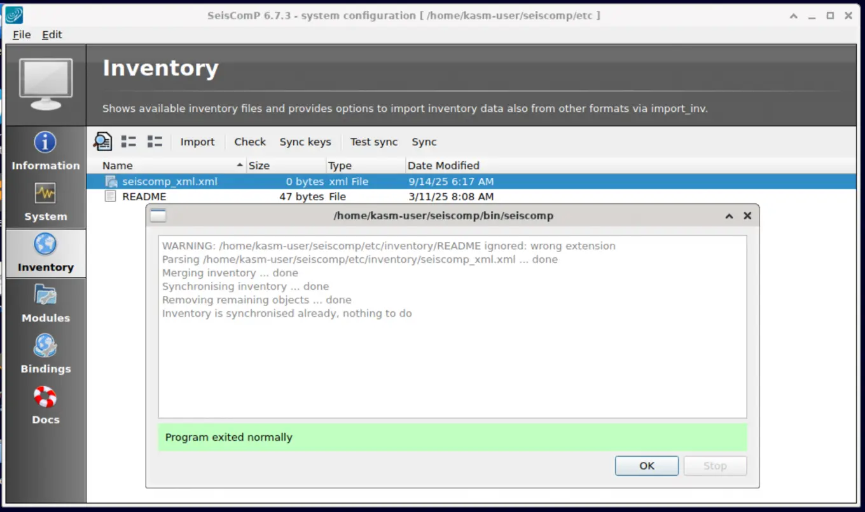Sort files by the Type column header
The width and height of the screenshot is (865, 512).
coord(366,166)
